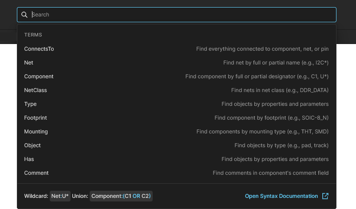Select the ConnectsTo search term
The height and width of the screenshot is (209, 356).
click(176, 49)
